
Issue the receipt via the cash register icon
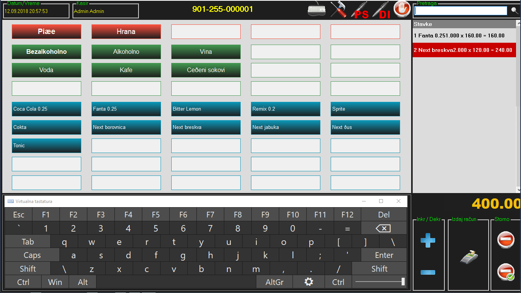tap(469, 257)
